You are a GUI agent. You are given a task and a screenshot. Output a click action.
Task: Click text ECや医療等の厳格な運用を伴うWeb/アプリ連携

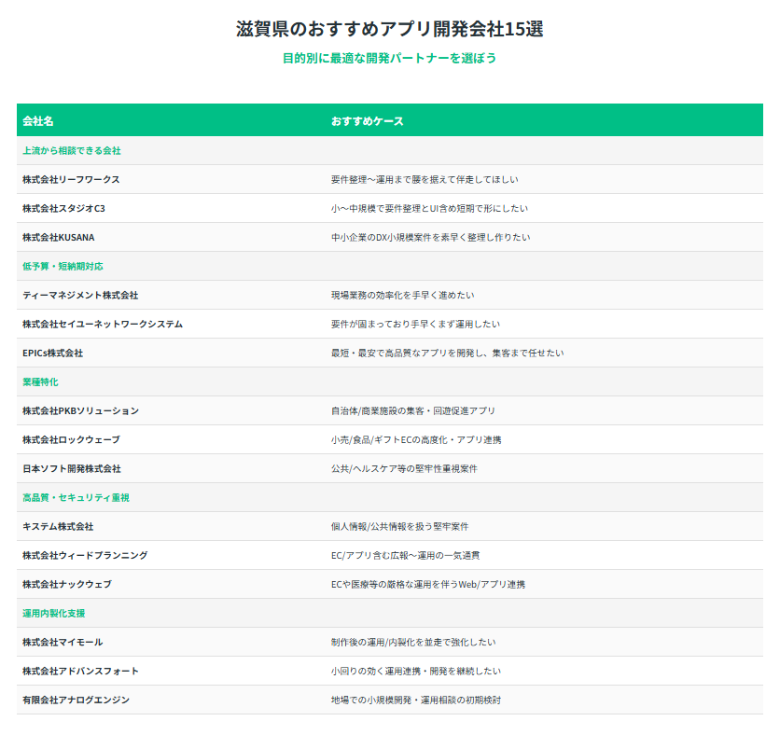(x=428, y=584)
